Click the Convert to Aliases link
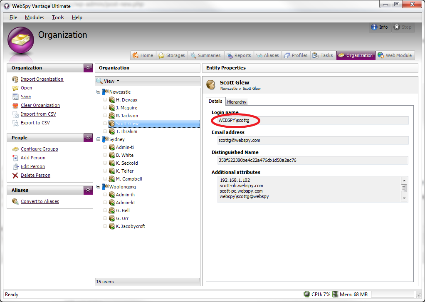The height and width of the screenshot is (302, 425). 40,201
